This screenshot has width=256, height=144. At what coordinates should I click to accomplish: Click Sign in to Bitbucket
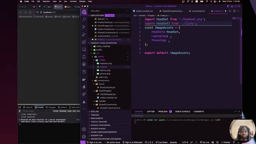[132, 142]
